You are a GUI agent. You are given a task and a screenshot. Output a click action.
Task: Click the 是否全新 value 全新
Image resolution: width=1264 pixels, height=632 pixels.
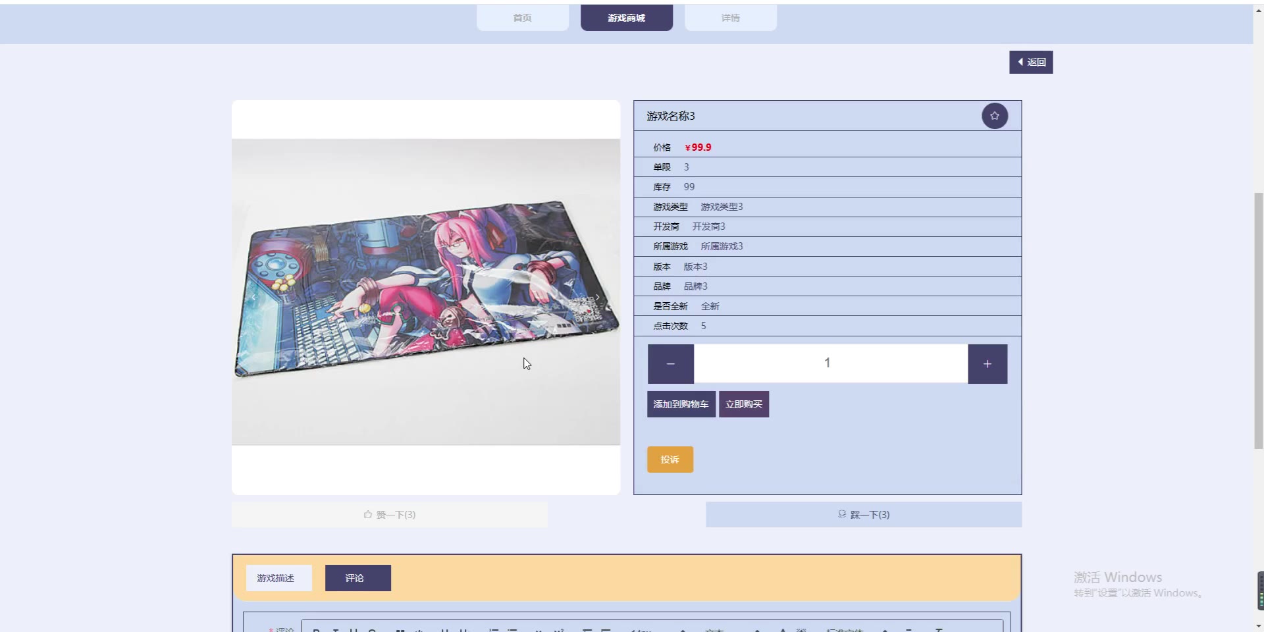[710, 306]
